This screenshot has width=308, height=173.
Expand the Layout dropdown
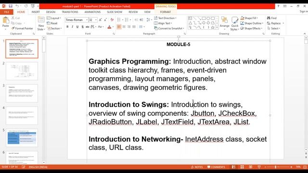pyautogui.click(x=54, y=18)
